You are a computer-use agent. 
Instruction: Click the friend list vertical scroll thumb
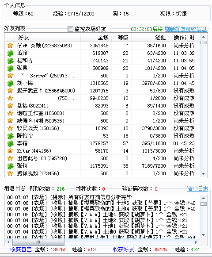pyautogui.click(x=204, y=42)
